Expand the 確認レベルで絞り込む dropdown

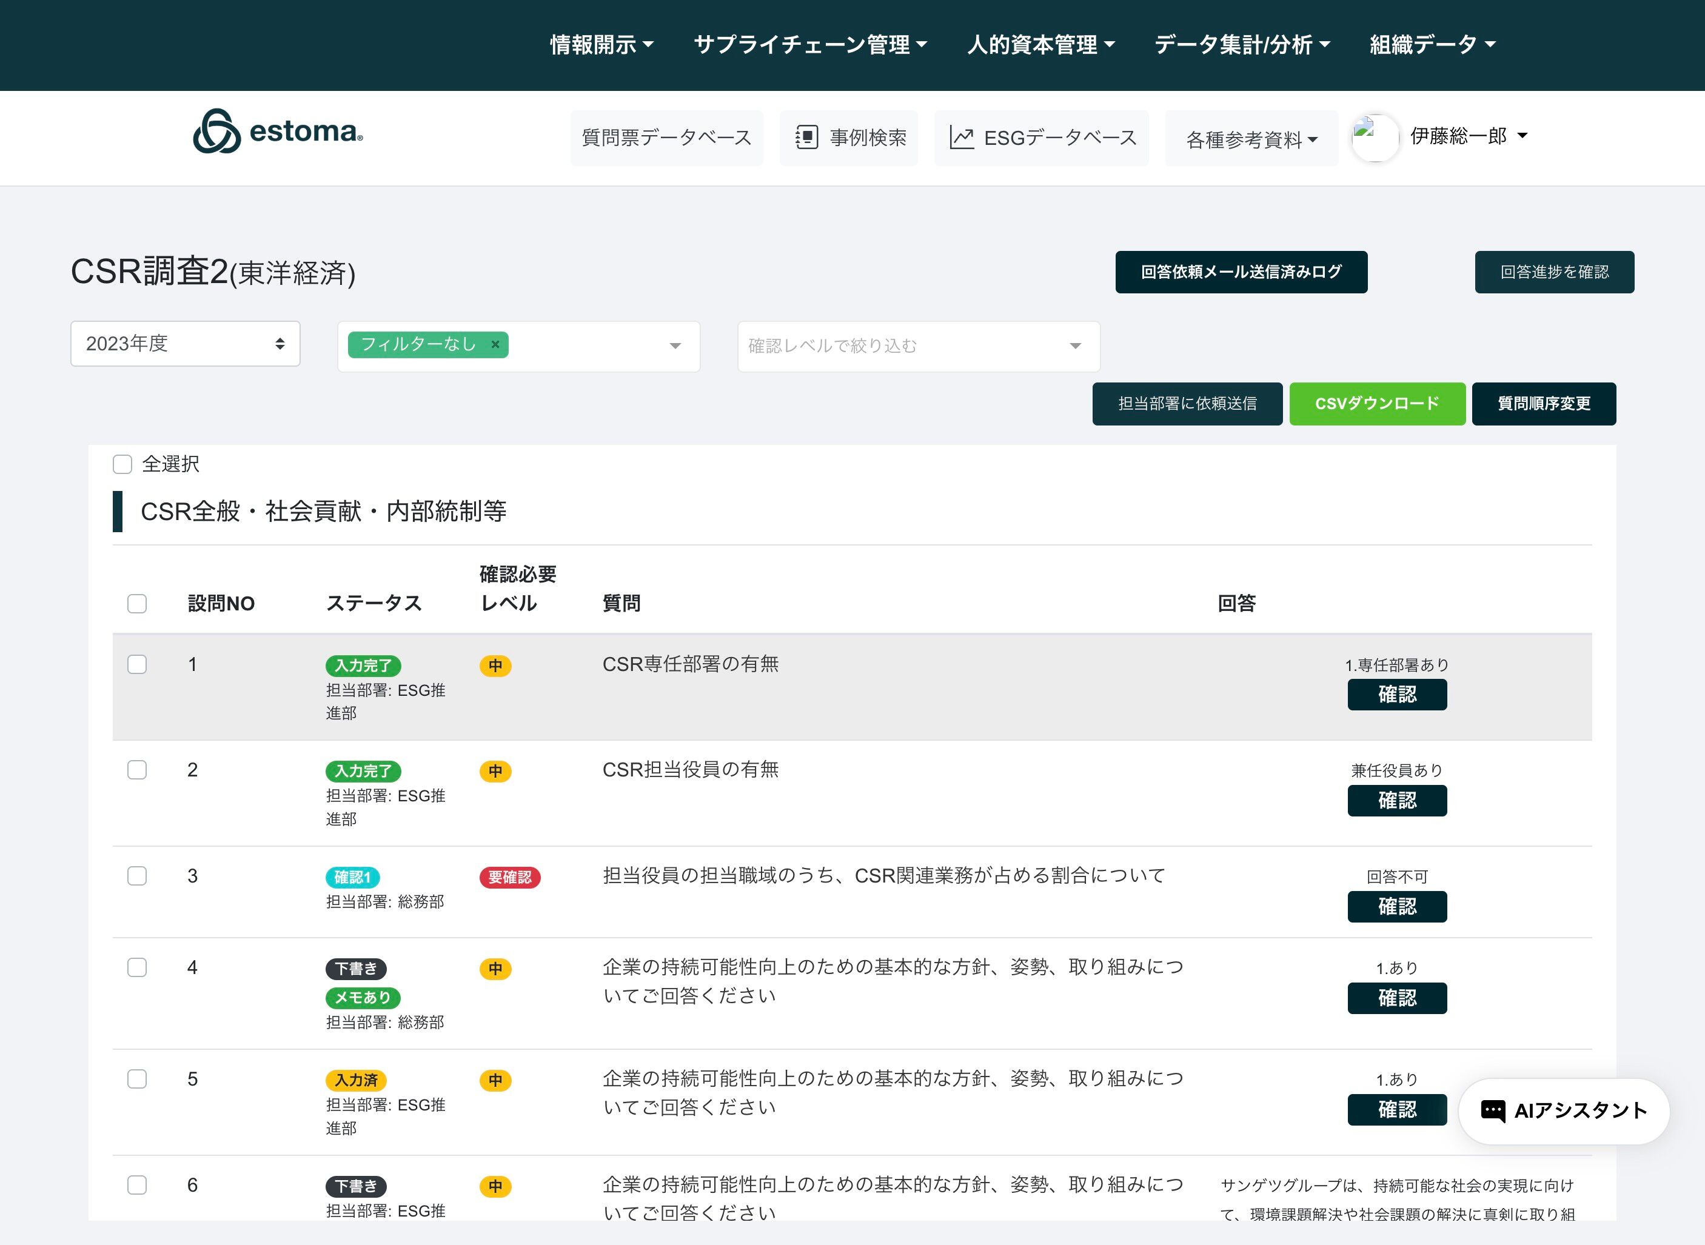918,346
